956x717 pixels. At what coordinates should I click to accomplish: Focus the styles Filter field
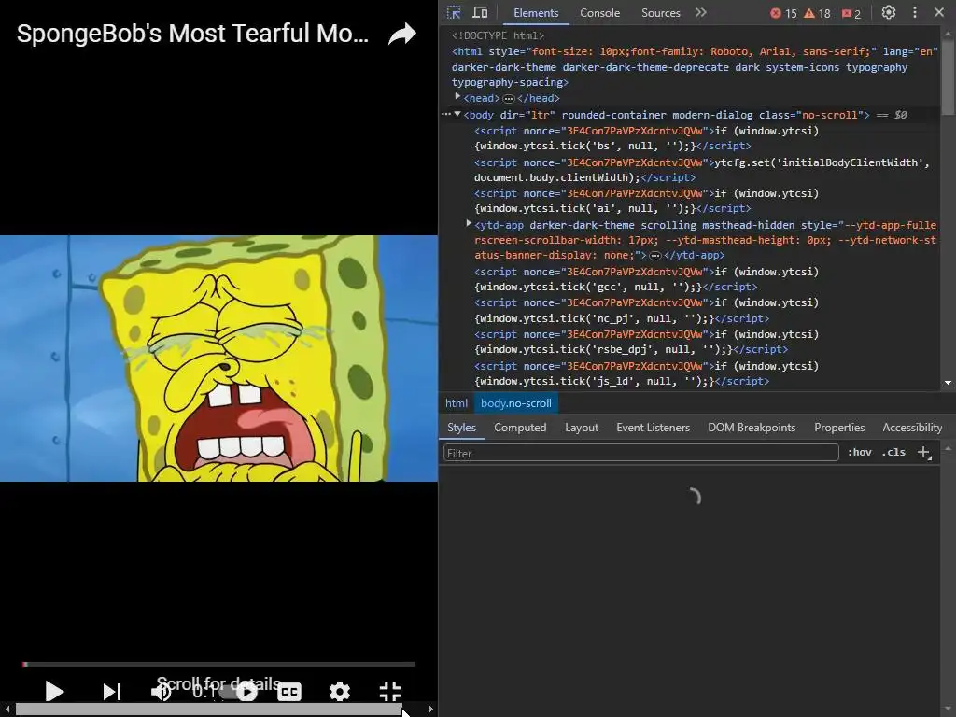click(640, 453)
